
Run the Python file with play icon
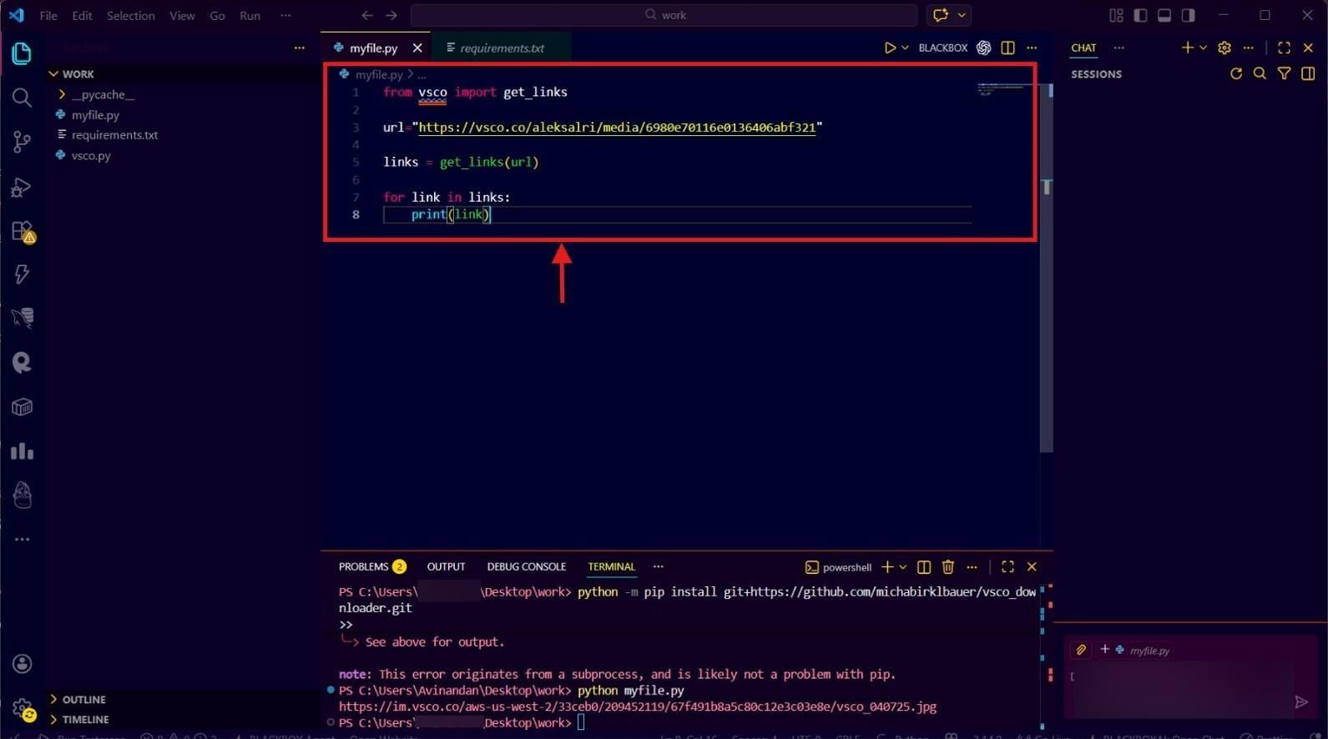pos(890,48)
